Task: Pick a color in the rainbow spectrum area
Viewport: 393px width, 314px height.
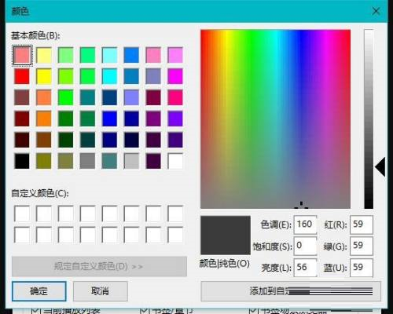Action: 275,119
